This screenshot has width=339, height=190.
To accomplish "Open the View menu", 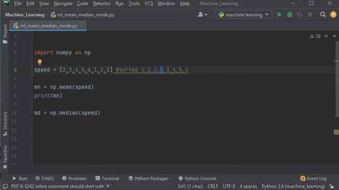I will point(44,4).
